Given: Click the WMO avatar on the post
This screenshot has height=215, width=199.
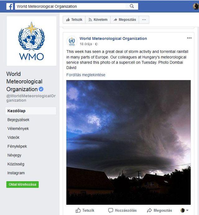Looking at the screenshot, I should coord(72,41).
